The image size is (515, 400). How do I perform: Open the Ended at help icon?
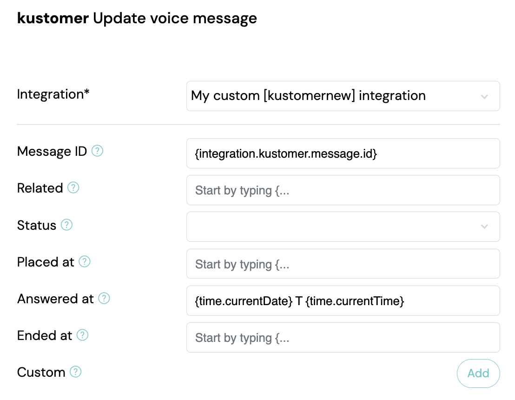coord(82,335)
